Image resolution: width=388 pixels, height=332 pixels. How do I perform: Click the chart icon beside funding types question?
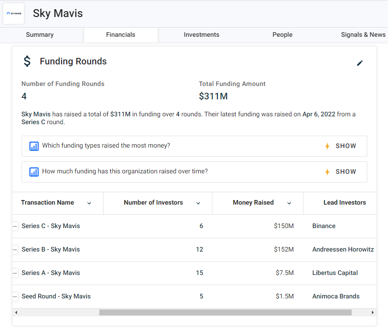(x=34, y=146)
